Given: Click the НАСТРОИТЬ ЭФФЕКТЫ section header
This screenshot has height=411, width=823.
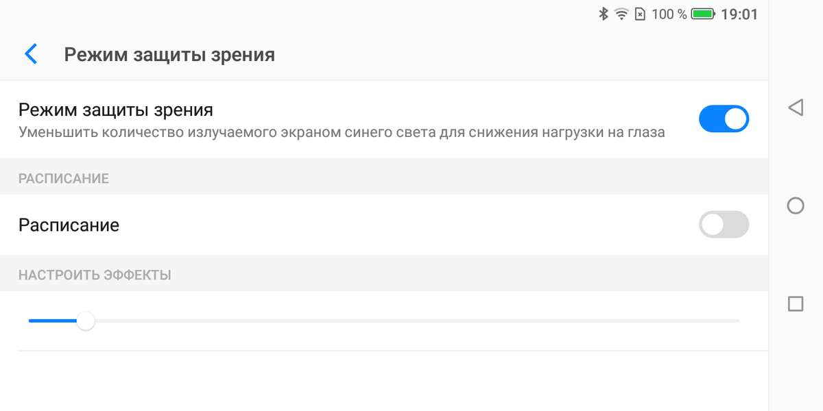Looking at the screenshot, I should coord(95,275).
